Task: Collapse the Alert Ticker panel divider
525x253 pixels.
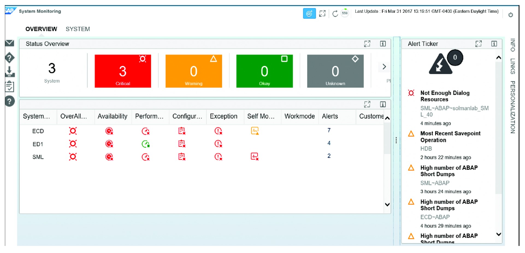Action: click(x=396, y=140)
